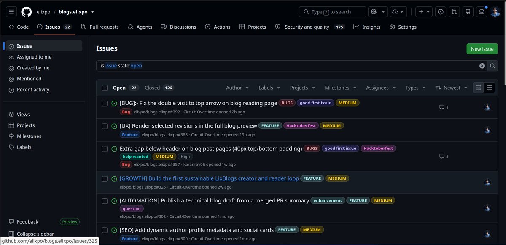Select the Extra gap below header issue checkbox
This screenshot has height=245, width=506.
coord(105,149)
